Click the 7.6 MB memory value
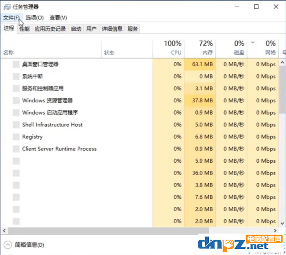 tap(204, 197)
